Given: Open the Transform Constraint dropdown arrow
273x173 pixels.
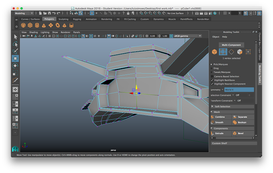Looking at the screenshot, I should tap(234, 101).
